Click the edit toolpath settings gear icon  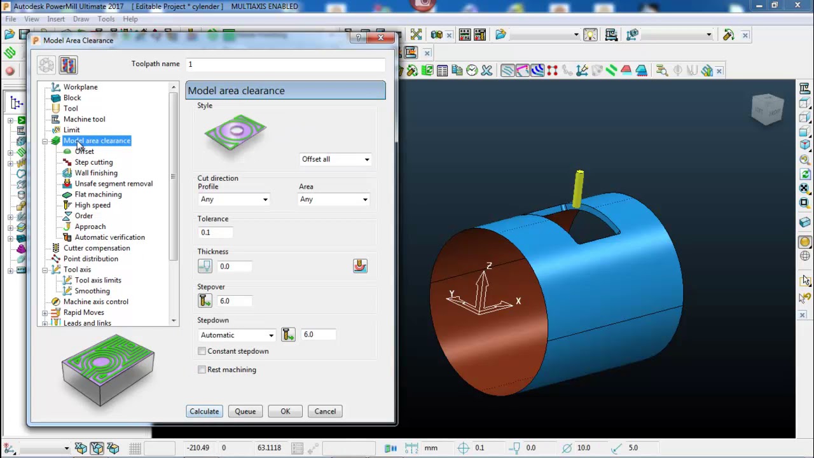point(46,65)
